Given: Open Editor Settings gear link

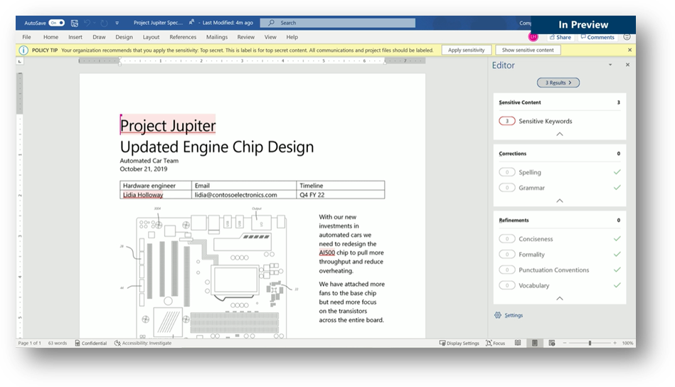Looking at the screenshot, I should (x=509, y=315).
